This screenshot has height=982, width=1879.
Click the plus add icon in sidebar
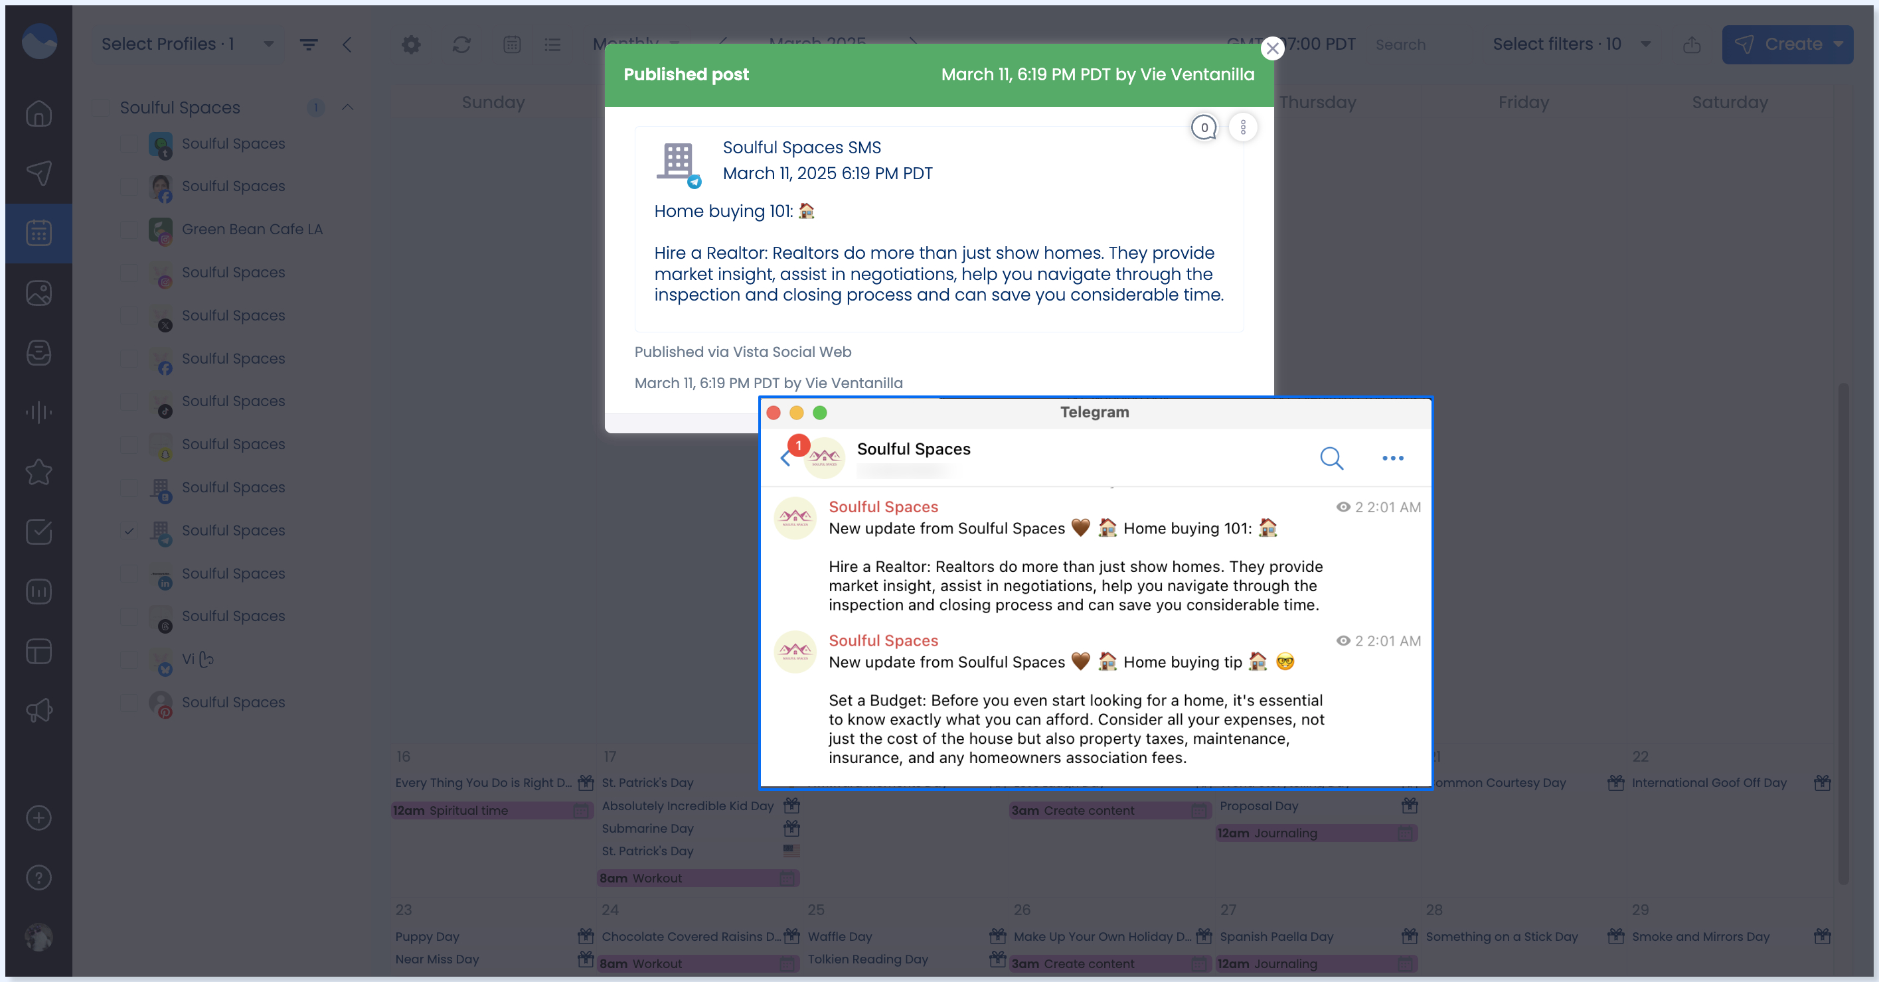39,817
